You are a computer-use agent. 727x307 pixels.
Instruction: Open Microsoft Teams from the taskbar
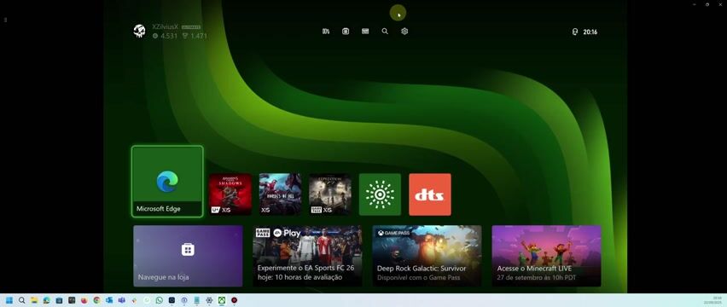(x=121, y=300)
